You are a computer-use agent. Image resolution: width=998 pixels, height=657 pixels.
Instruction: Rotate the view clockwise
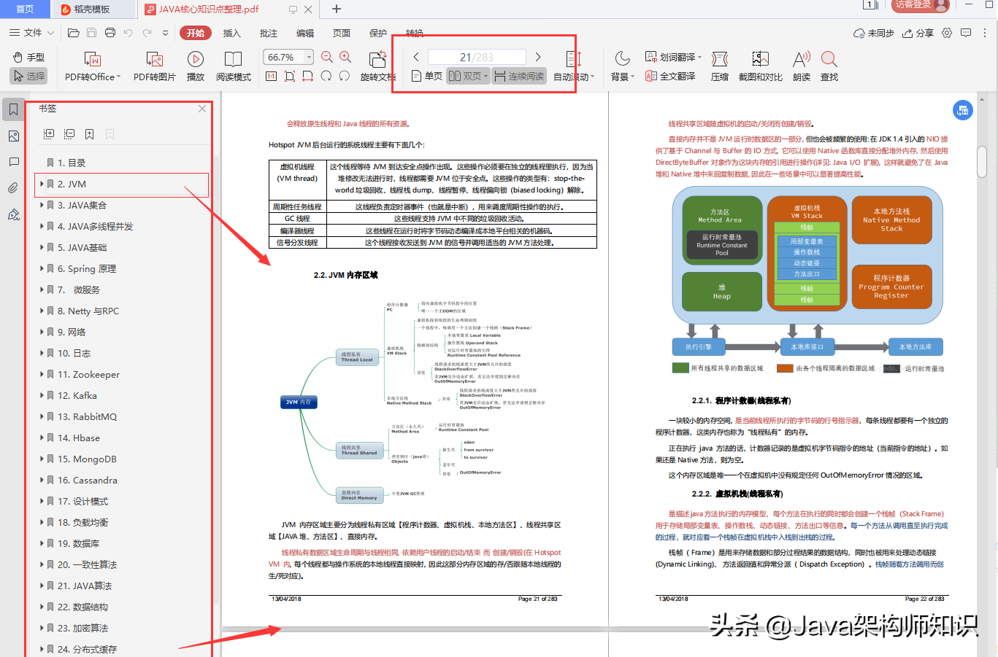326,76
